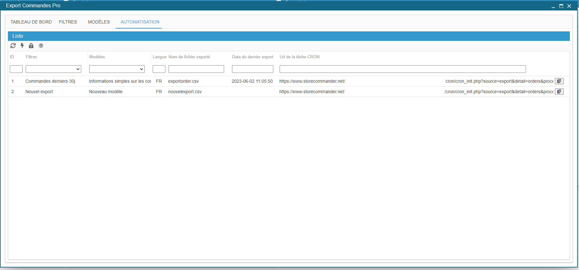Copy CRON URL for Nouvel export row

pyautogui.click(x=559, y=92)
